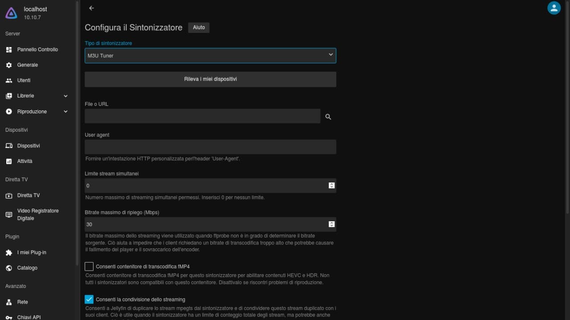Adjust the Bitrate massimo di ripiego spinner

pos(332,224)
